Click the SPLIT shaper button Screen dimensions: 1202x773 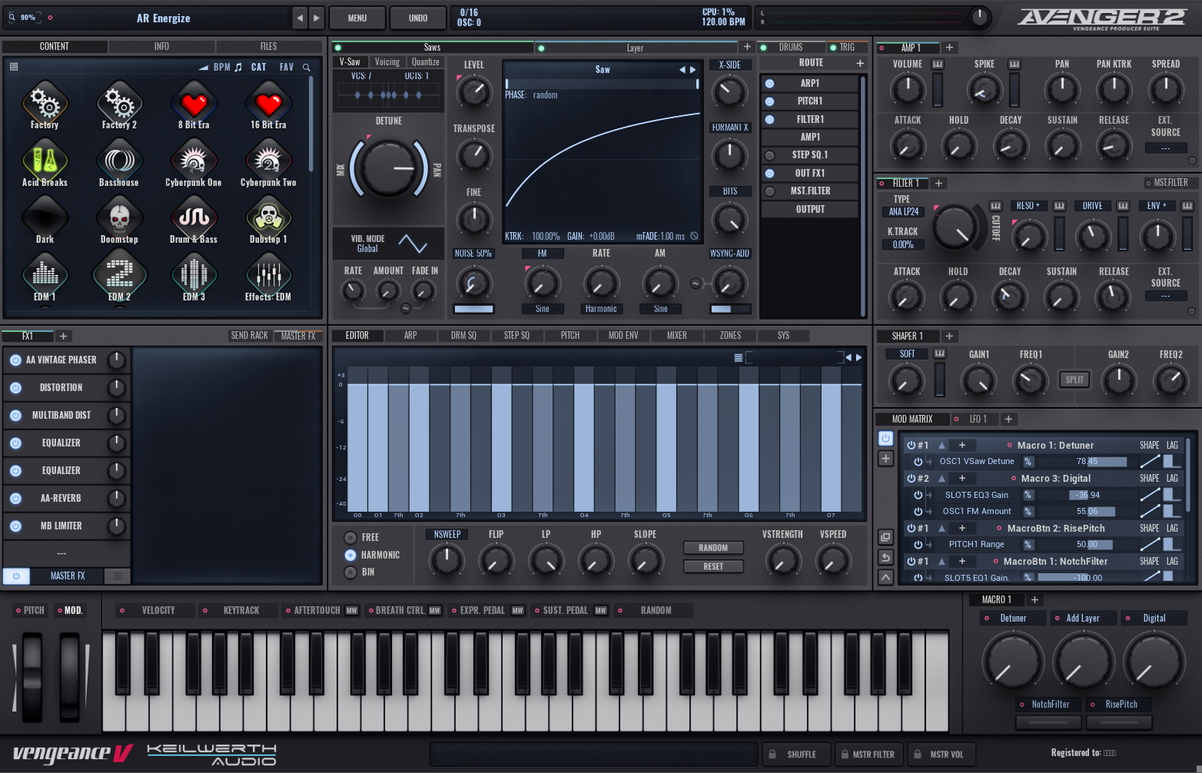click(1074, 380)
